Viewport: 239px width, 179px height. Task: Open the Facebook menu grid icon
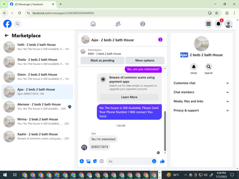click(208, 24)
